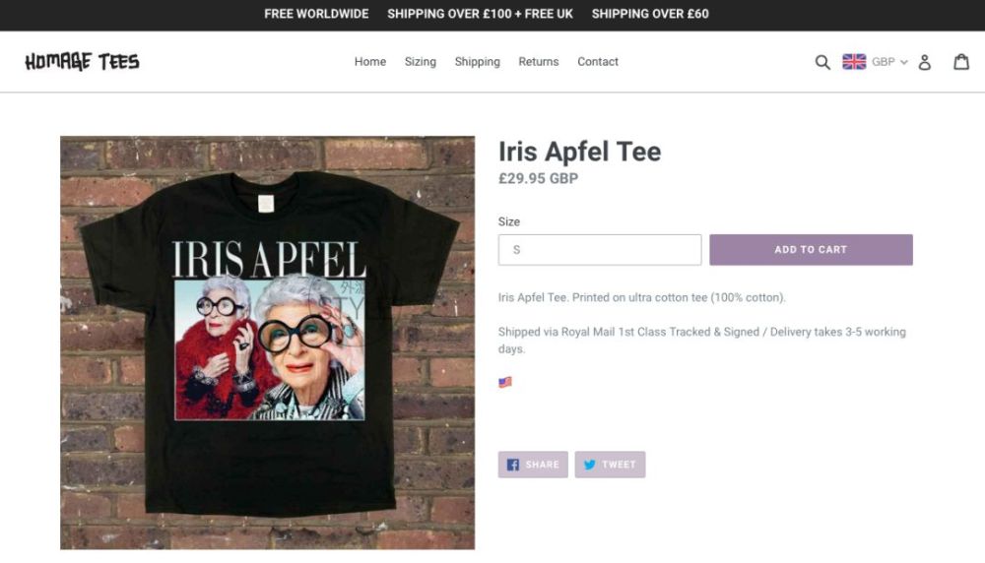Click the Tweet button label
This screenshot has height=563, width=985.
(x=620, y=465)
